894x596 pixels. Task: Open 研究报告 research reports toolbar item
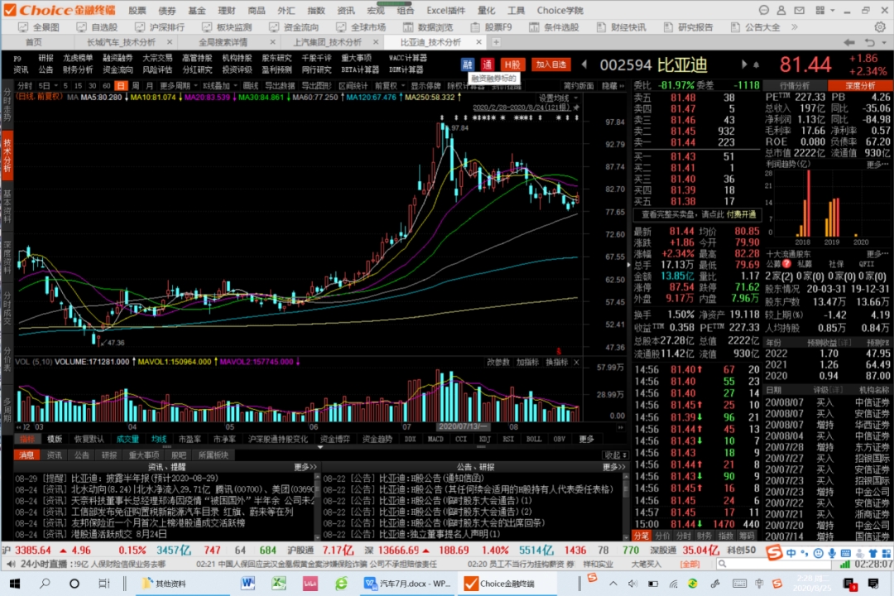pyautogui.click(x=688, y=26)
